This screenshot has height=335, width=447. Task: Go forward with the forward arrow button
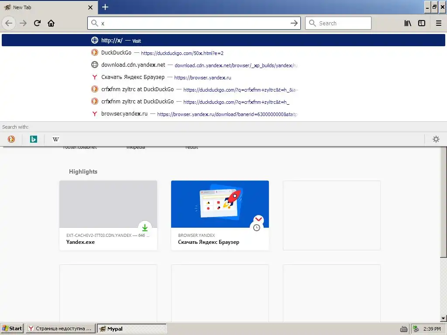(23, 23)
